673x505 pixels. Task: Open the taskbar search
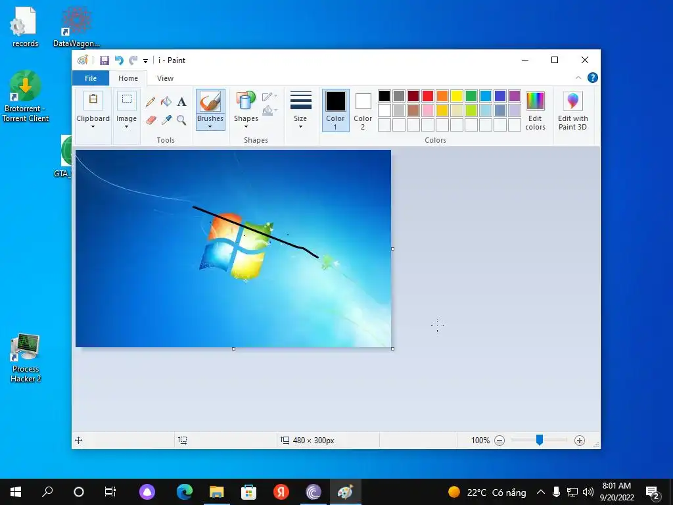(x=47, y=492)
